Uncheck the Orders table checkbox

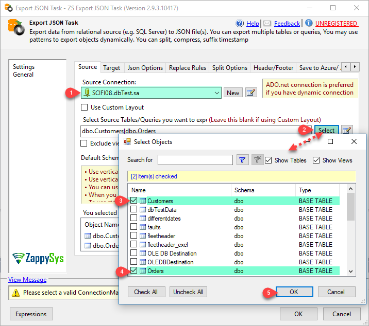133,270
